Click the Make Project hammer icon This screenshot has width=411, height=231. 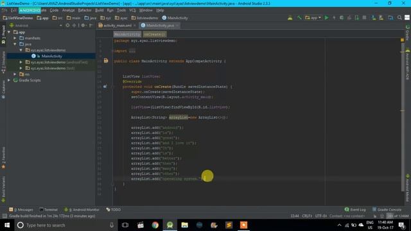click(x=299, y=18)
